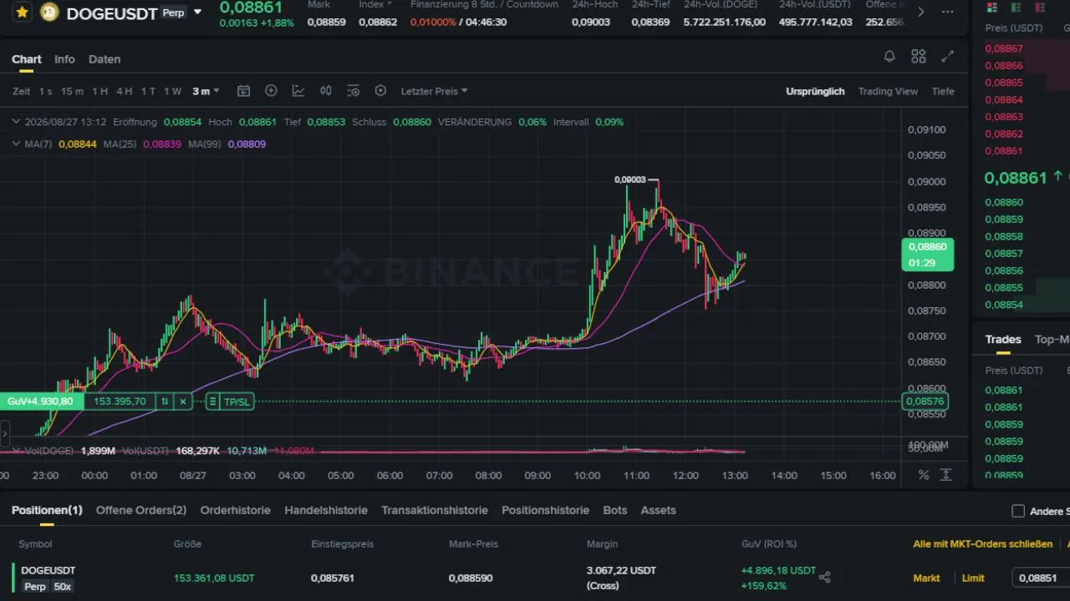This screenshot has height=601, width=1070.
Task: Open the hexagon chart settings icon
Action: pos(380,91)
